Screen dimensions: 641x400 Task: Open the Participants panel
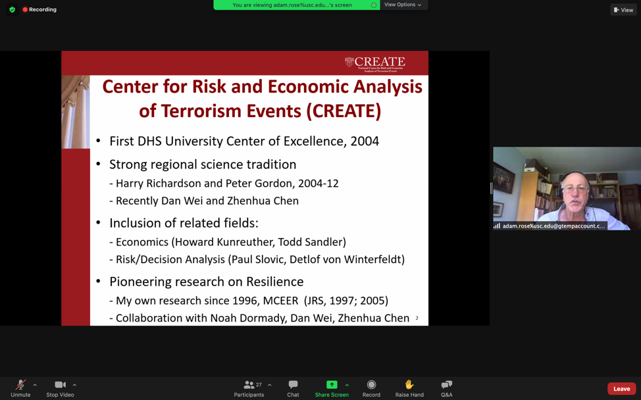click(249, 389)
